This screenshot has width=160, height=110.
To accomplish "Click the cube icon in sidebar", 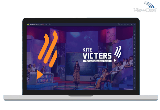I will [134, 66].
